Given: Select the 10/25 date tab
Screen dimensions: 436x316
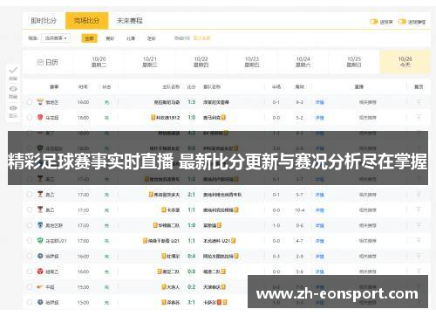Looking at the screenshot, I should (354, 62).
